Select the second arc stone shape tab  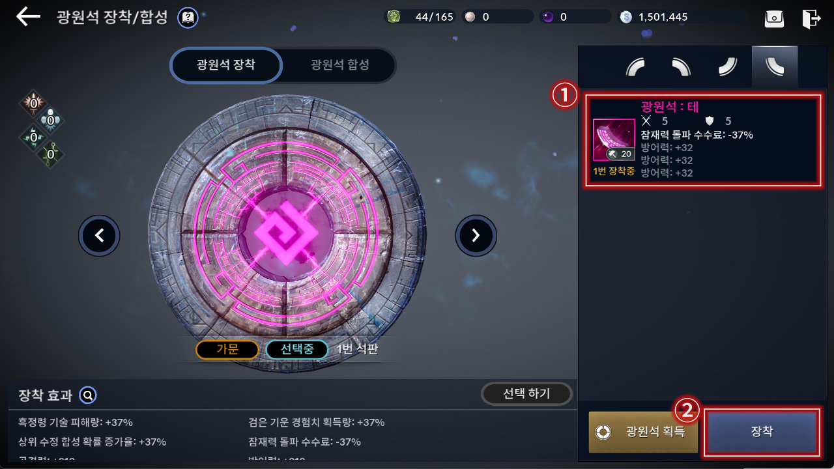pos(682,67)
